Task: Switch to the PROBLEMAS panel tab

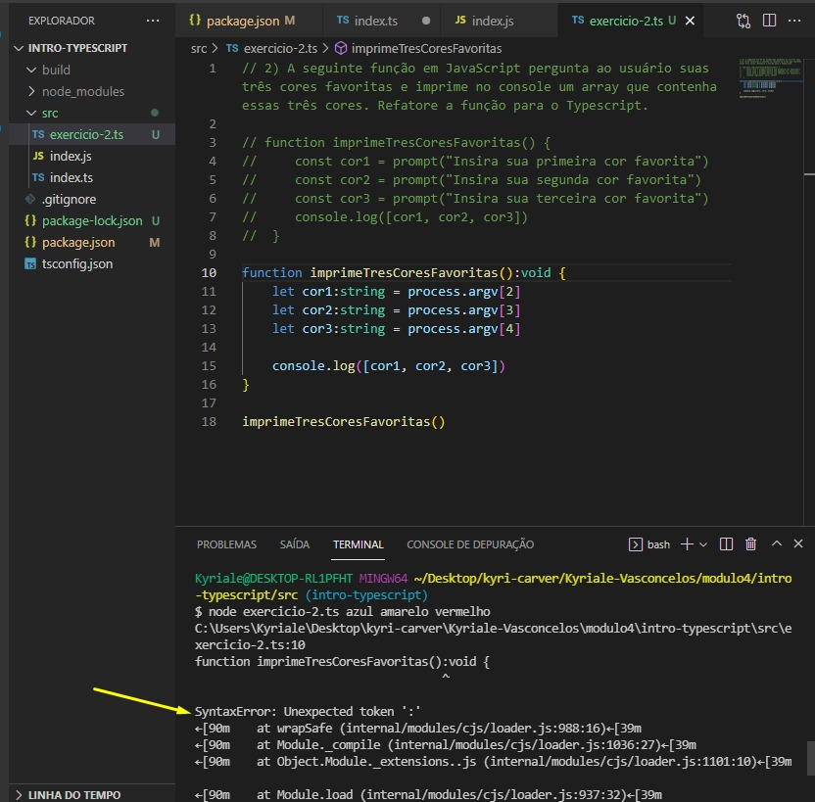Action: (x=226, y=544)
